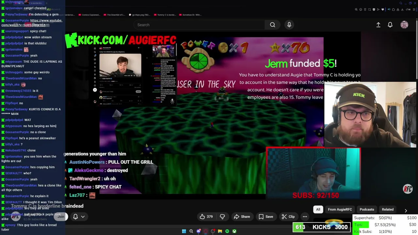This screenshot has height=235, width=418.
Task: Switch to Tommy C is borde... tab
Action: pyautogui.click(x=165, y=15)
